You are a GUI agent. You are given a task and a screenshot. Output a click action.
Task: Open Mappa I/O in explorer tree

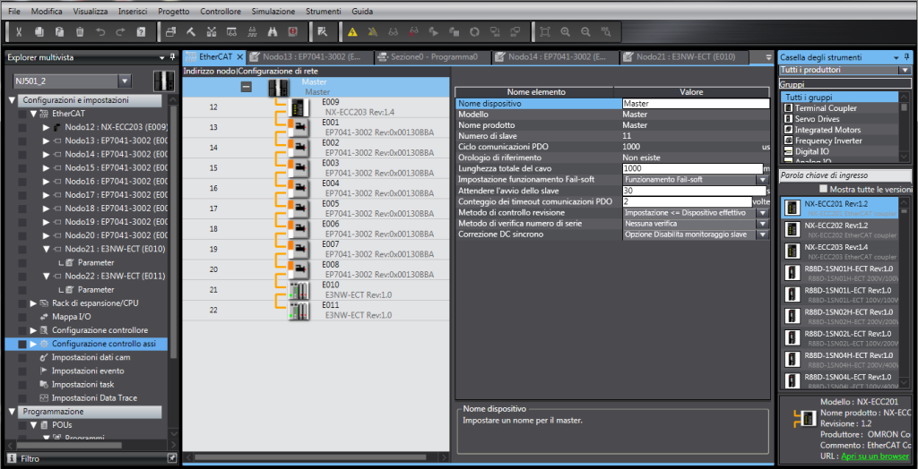click(x=72, y=316)
